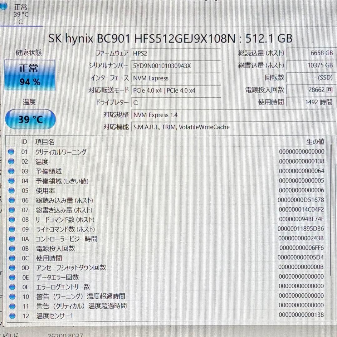Select the 総書き込み量 (ホスト) attribute name
The image size is (337, 337).
click(x=64, y=210)
